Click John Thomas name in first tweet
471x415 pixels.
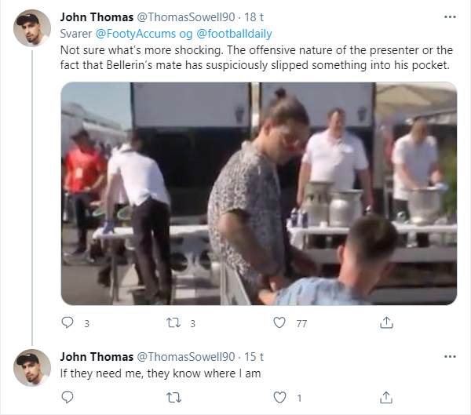(x=97, y=17)
